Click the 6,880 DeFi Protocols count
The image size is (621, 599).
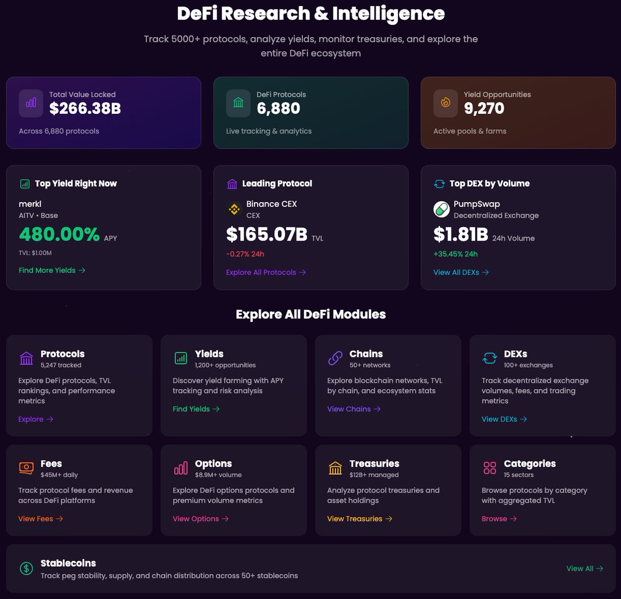(278, 108)
